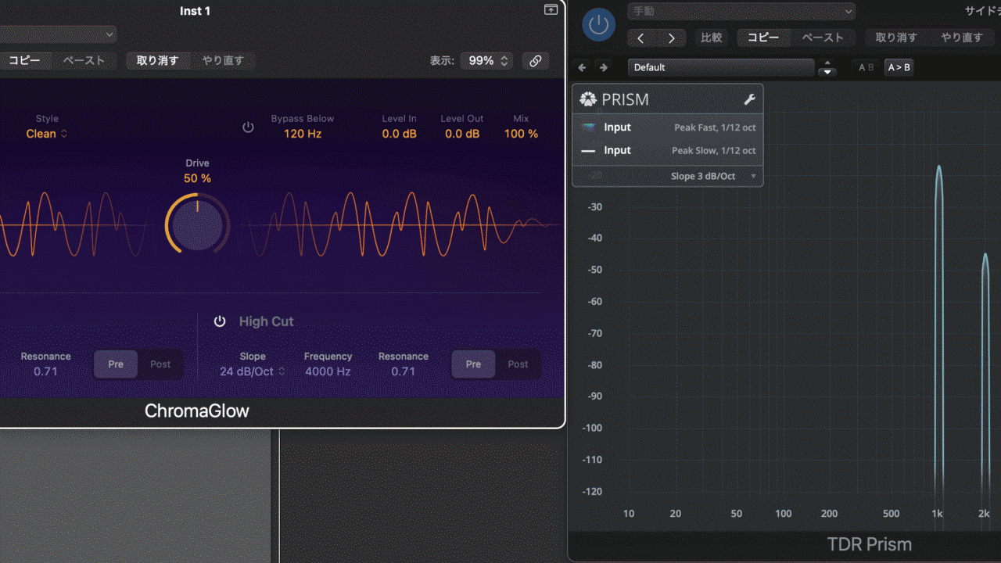
Task: Click the PRISM logo icon
Action: pos(588,99)
